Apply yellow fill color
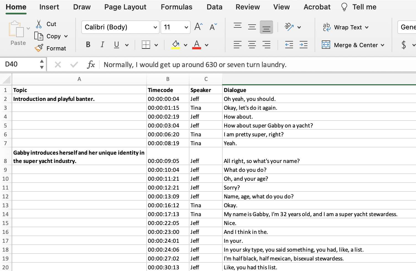Image resolution: width=416 pixels, height=271 pixels. [176, 45]
